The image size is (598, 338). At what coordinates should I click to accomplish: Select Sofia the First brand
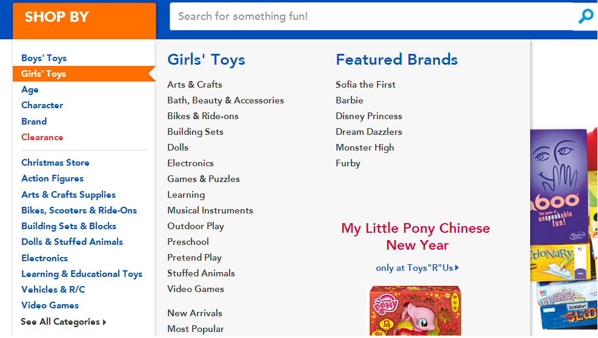[x=365, y=85]
